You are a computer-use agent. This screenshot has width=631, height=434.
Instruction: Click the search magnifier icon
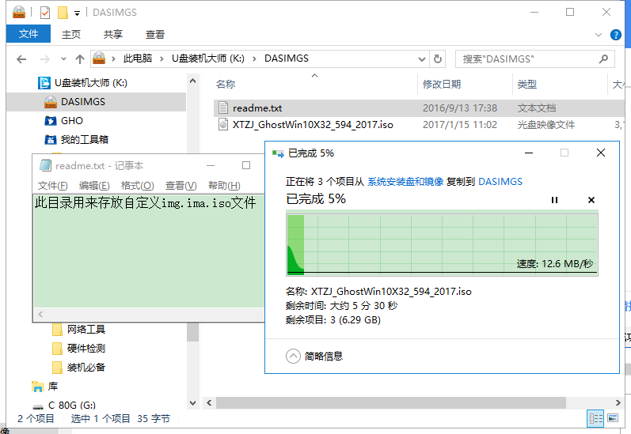point(603,59)
